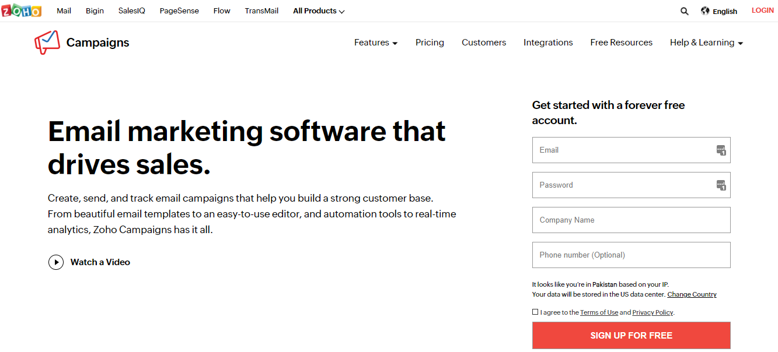Open the search magnifier icon

coord(685,11)
